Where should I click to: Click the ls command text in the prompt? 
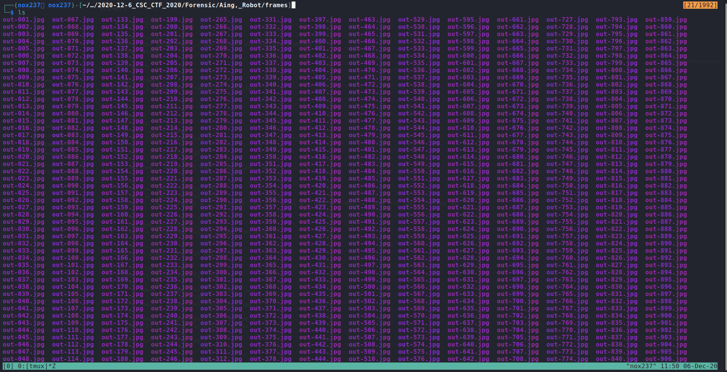coord(22,12)
